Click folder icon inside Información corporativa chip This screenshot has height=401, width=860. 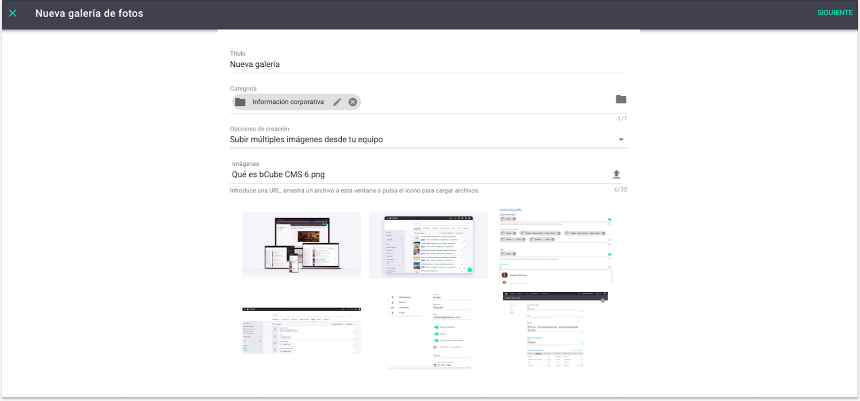coord(240,102)
